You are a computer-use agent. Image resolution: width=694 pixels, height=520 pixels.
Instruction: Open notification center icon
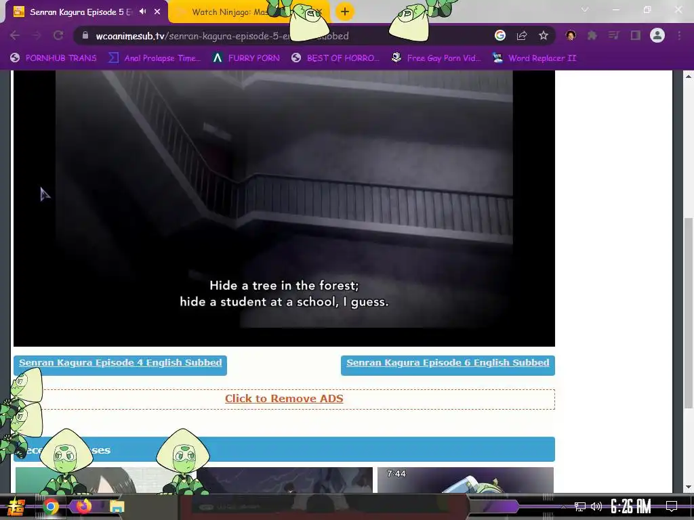[x=672, y=506]
